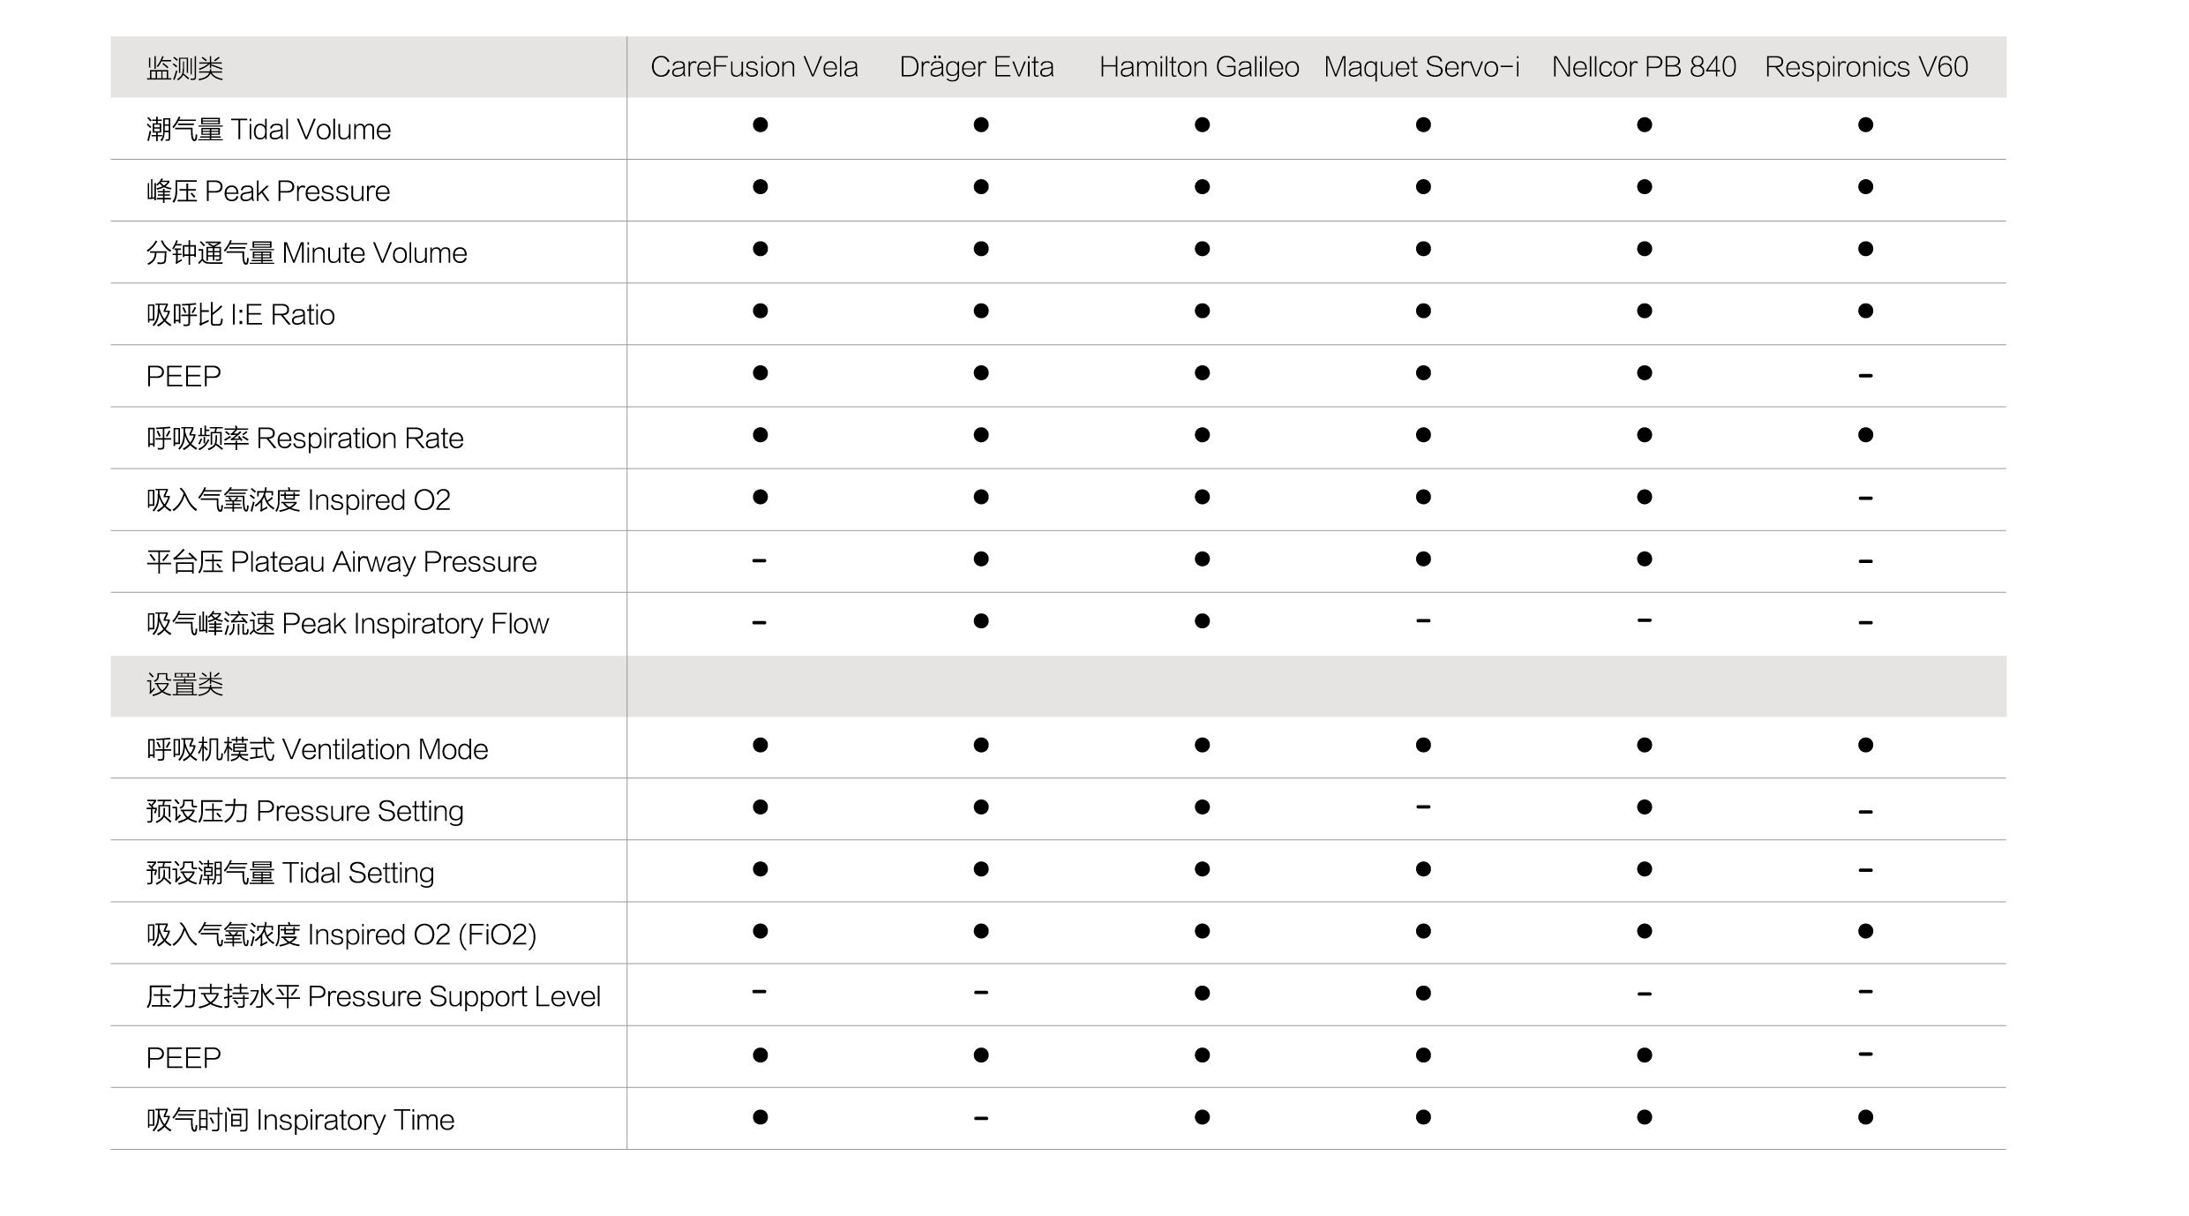2189x1216 pixels.
Task: Click the Peak Inspiratory Flow label
Action: click(x=347, y=624)
